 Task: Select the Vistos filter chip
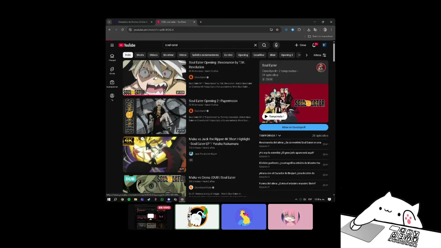(183, 55)
